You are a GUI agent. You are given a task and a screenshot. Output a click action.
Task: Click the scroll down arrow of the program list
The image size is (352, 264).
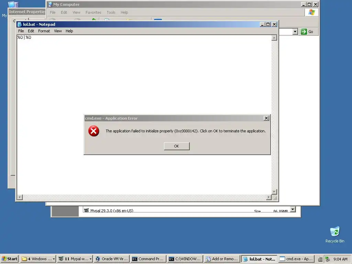pyautogui.click(x=293, y=209)
